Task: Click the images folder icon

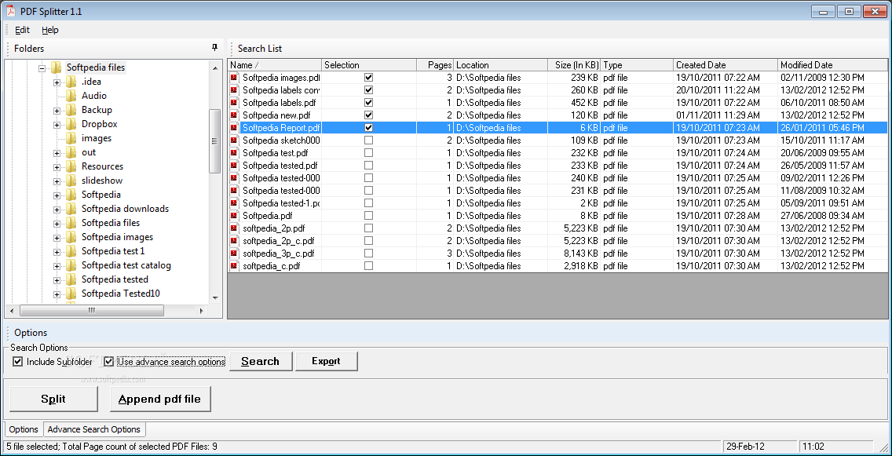Action: click(71, 138)
